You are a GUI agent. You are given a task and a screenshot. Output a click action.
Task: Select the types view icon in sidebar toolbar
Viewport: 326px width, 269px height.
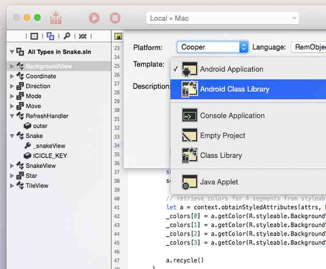click(x=50, y=36)
